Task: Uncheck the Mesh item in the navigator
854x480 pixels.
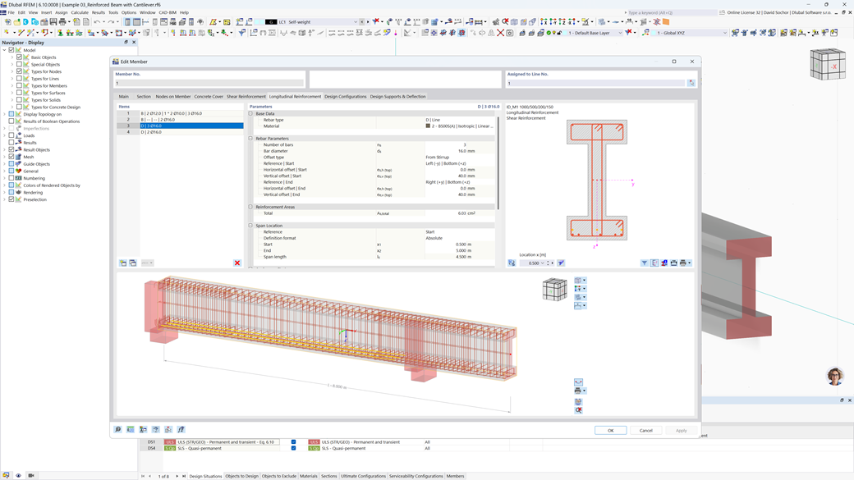Action: click(11, 157)
